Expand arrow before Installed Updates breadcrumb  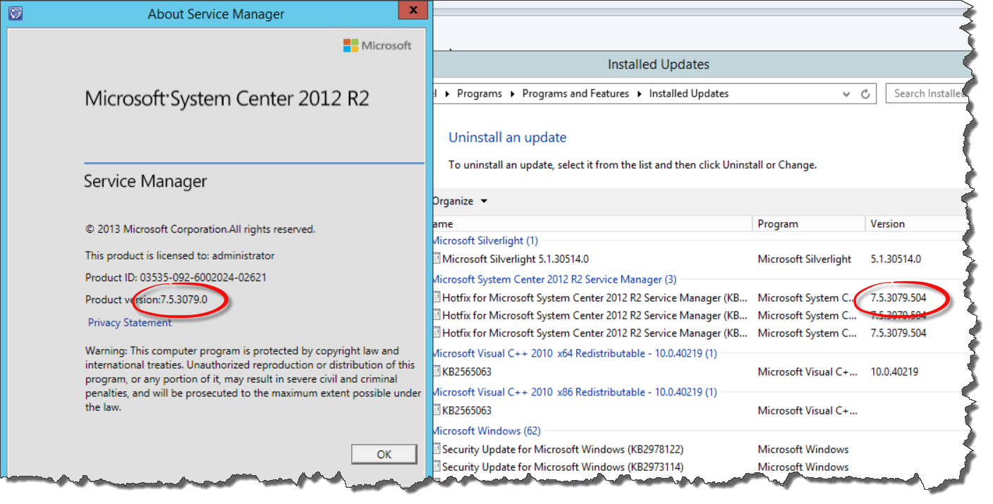pos(640,94)
